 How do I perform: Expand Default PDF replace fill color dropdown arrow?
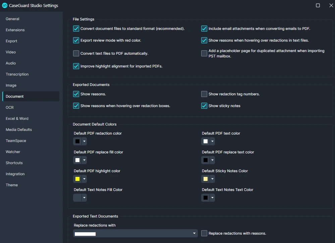[x=84, y=160]
